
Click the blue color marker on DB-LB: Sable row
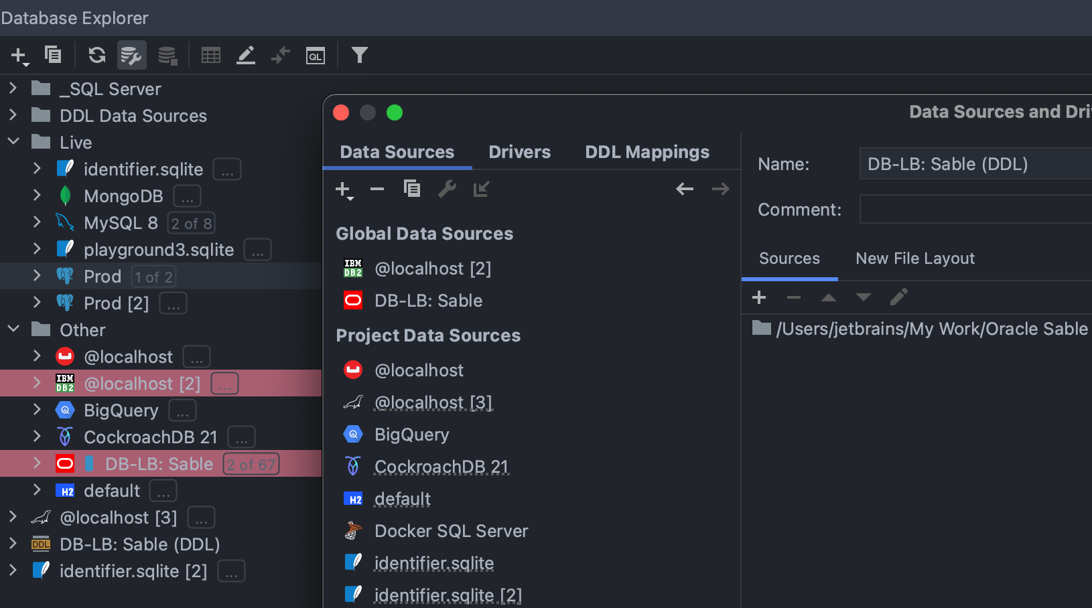90,463
